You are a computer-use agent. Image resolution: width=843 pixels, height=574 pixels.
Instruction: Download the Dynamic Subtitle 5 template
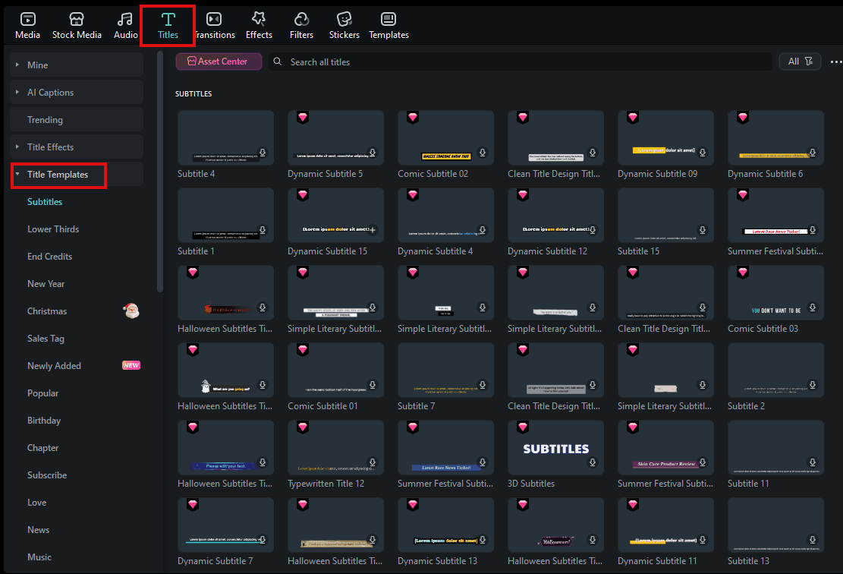coord(372,153)
